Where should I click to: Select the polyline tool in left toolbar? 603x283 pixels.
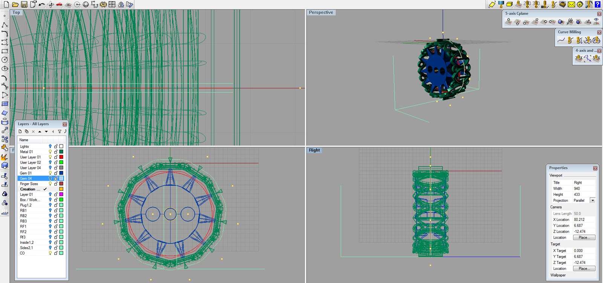pos(5,25)
